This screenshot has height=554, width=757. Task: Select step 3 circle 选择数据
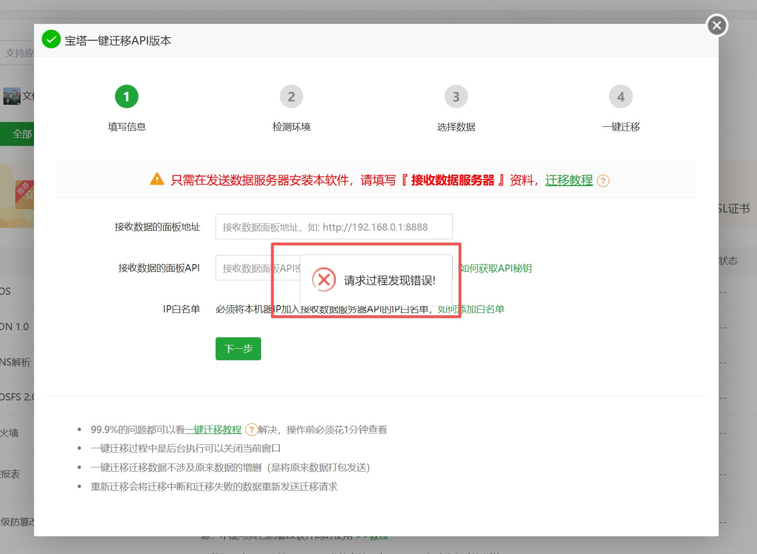(456, 97)
